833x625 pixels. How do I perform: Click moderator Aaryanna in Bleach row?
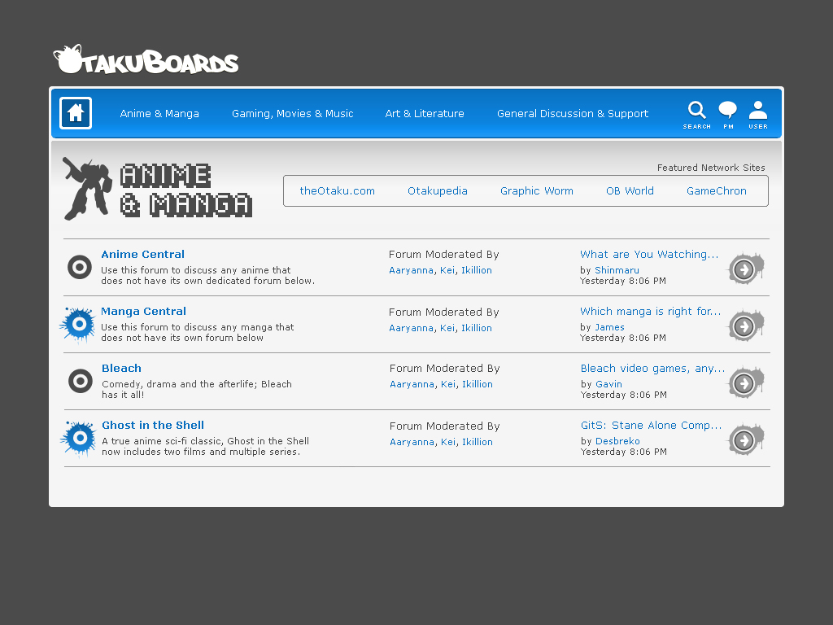412,384
